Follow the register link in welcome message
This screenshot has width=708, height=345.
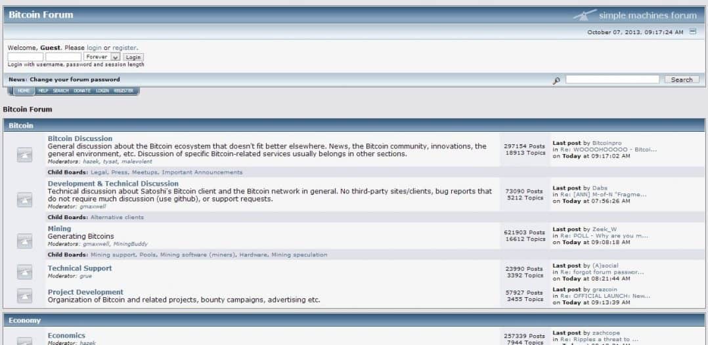[x=124, y=47]
